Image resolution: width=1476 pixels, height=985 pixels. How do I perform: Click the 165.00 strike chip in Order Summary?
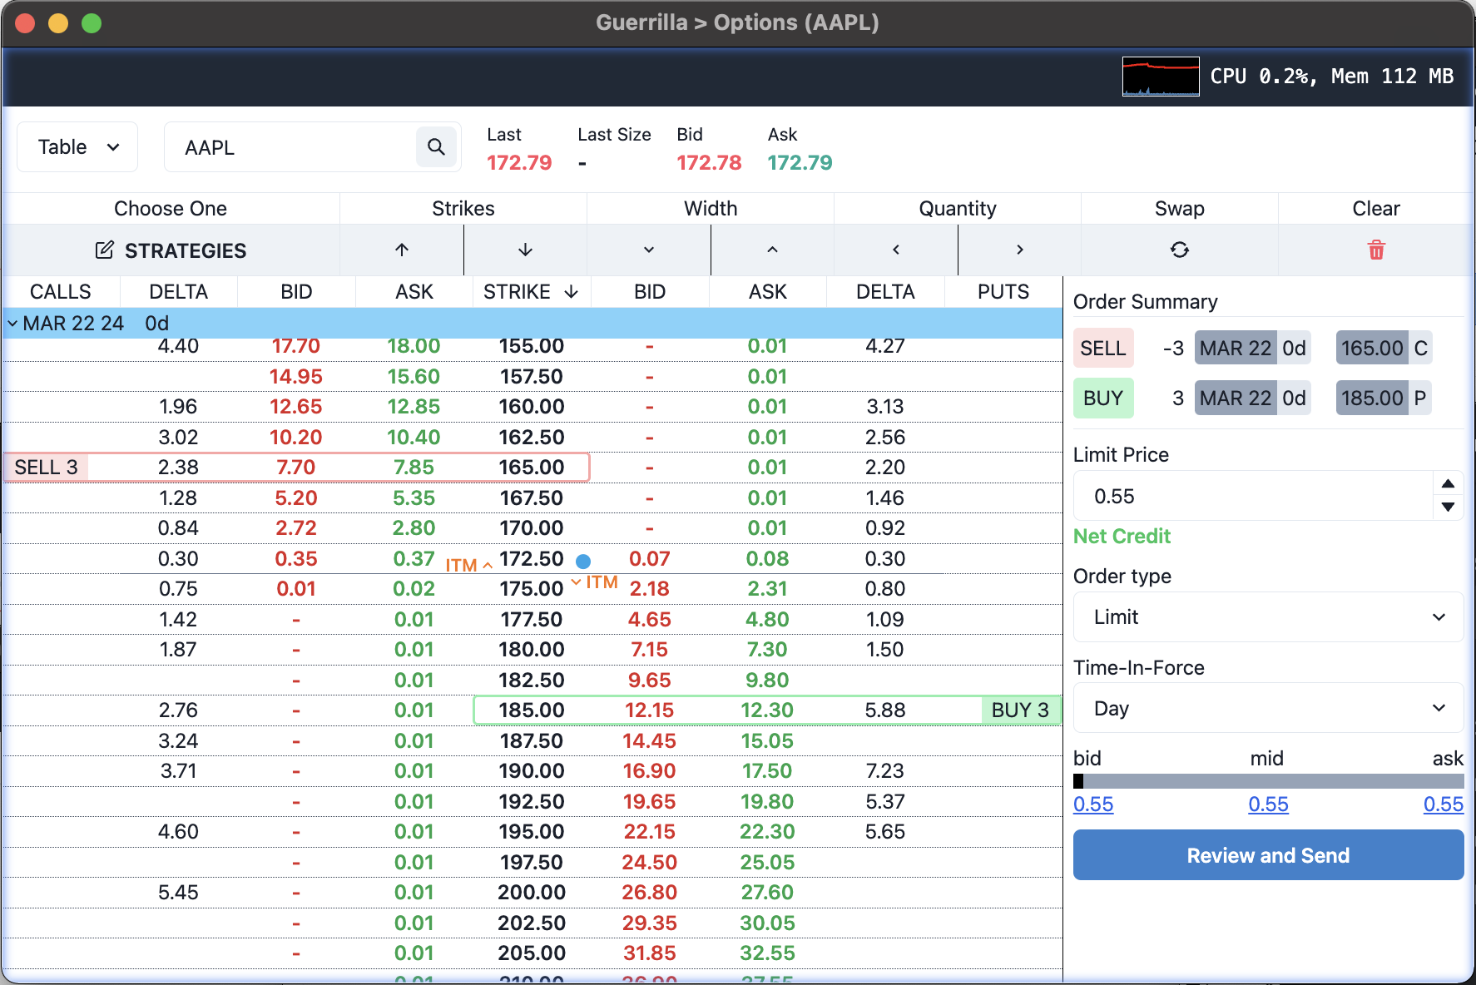1372,349
